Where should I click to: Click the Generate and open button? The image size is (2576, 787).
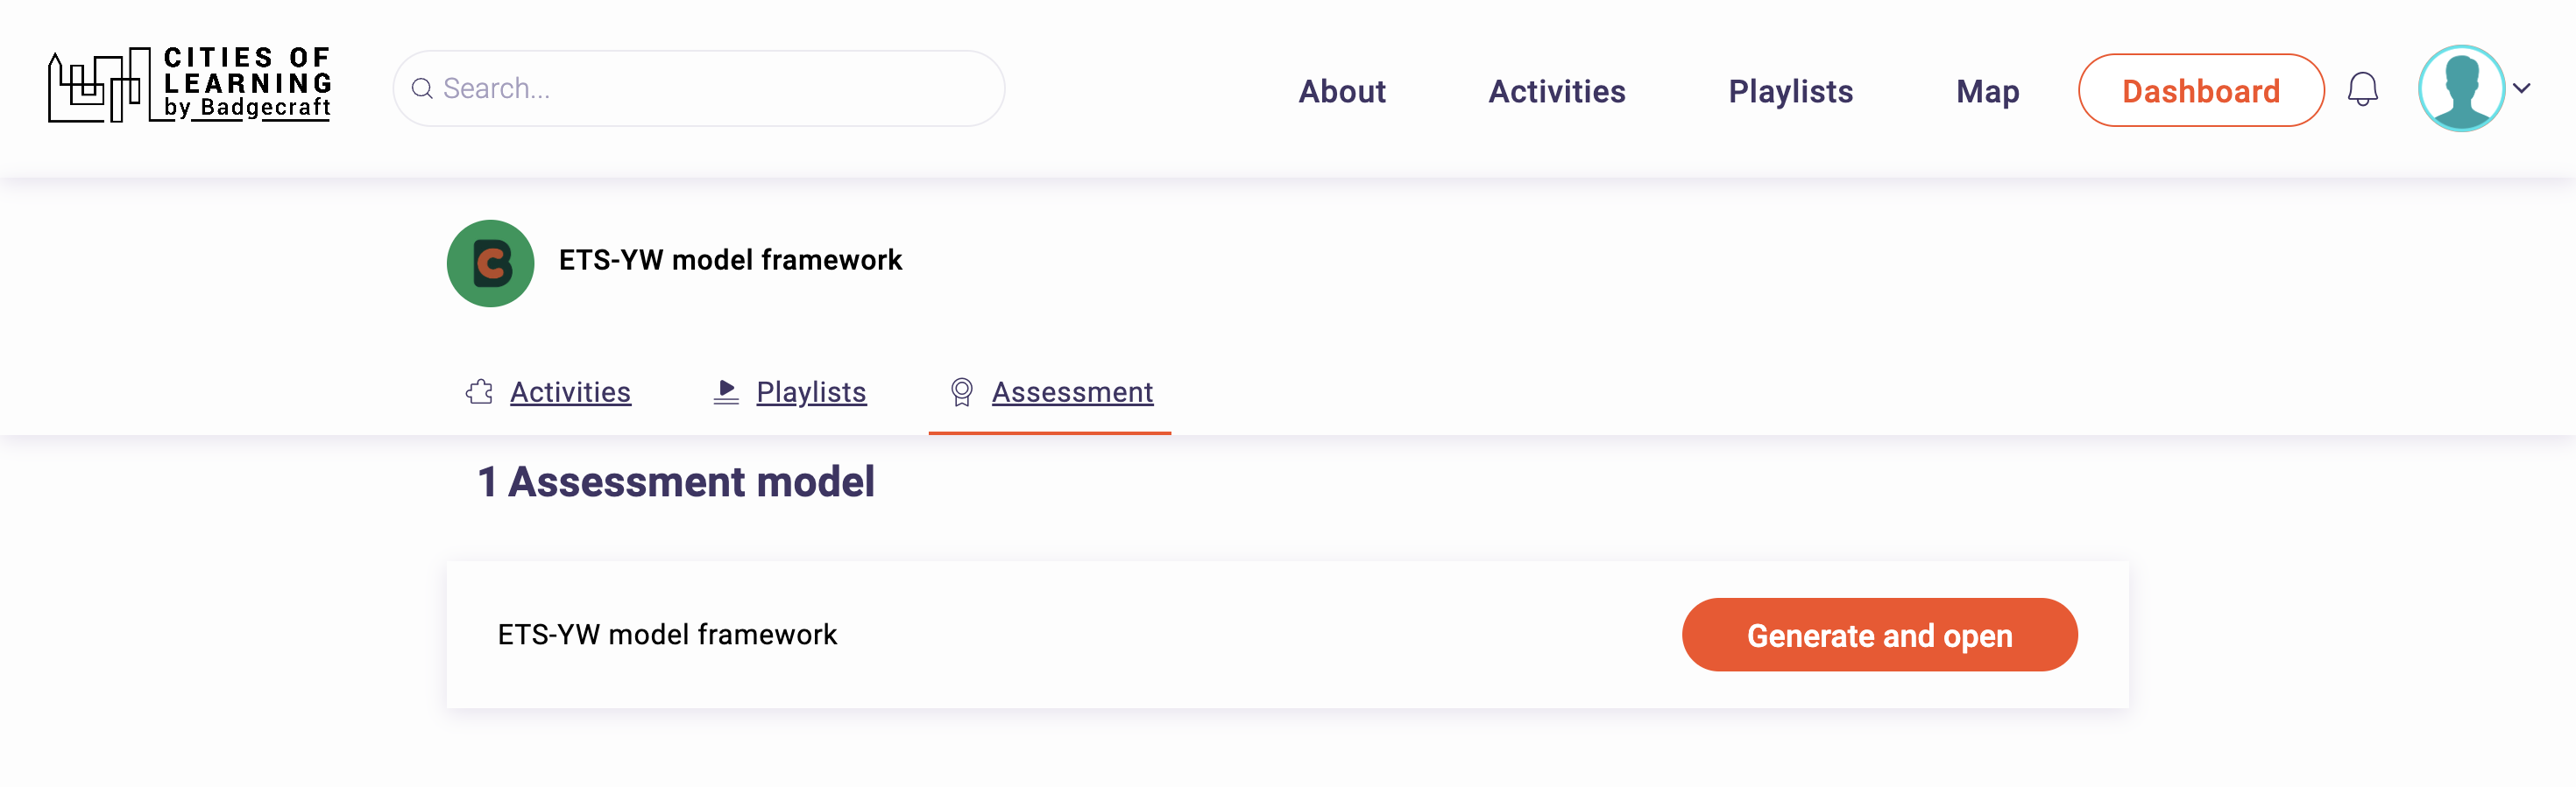(x=1879, y=636)
